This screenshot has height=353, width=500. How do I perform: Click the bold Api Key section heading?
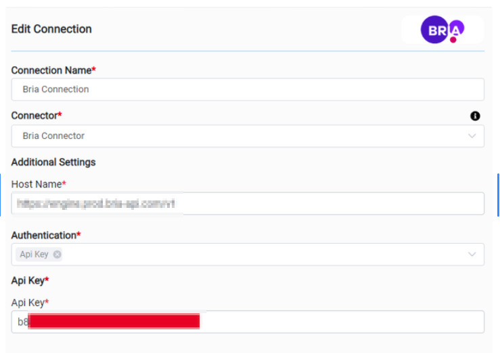click(x=28, y=280)
